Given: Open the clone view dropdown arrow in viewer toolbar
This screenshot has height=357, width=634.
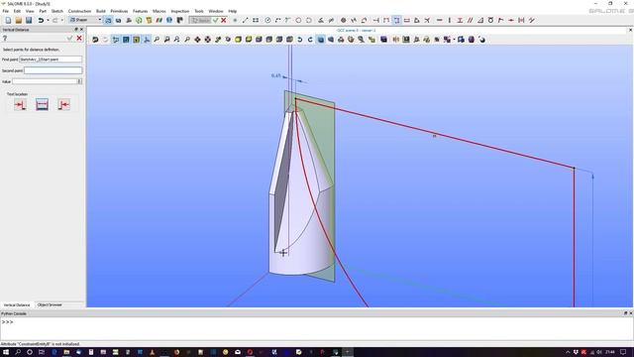Looking at the screenshot, I should (454, 40).
